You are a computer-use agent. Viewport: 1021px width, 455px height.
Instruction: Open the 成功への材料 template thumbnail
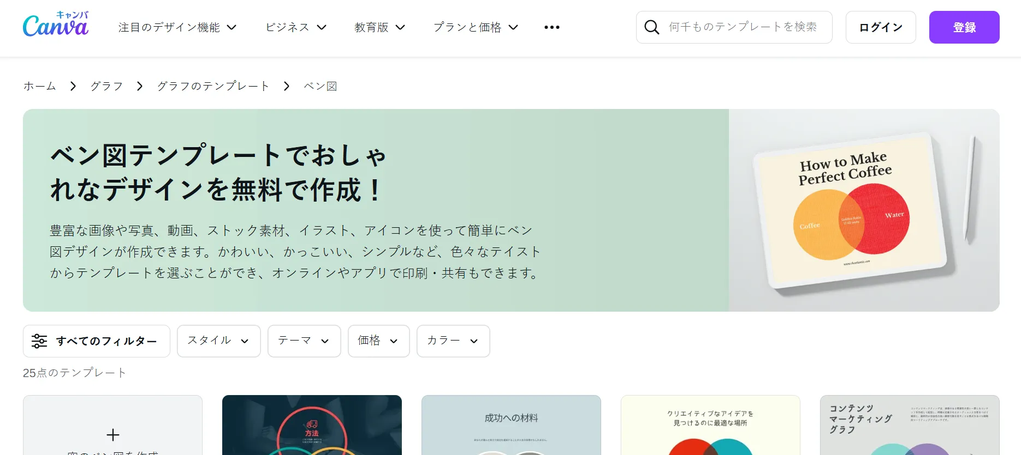coord(511,425)
